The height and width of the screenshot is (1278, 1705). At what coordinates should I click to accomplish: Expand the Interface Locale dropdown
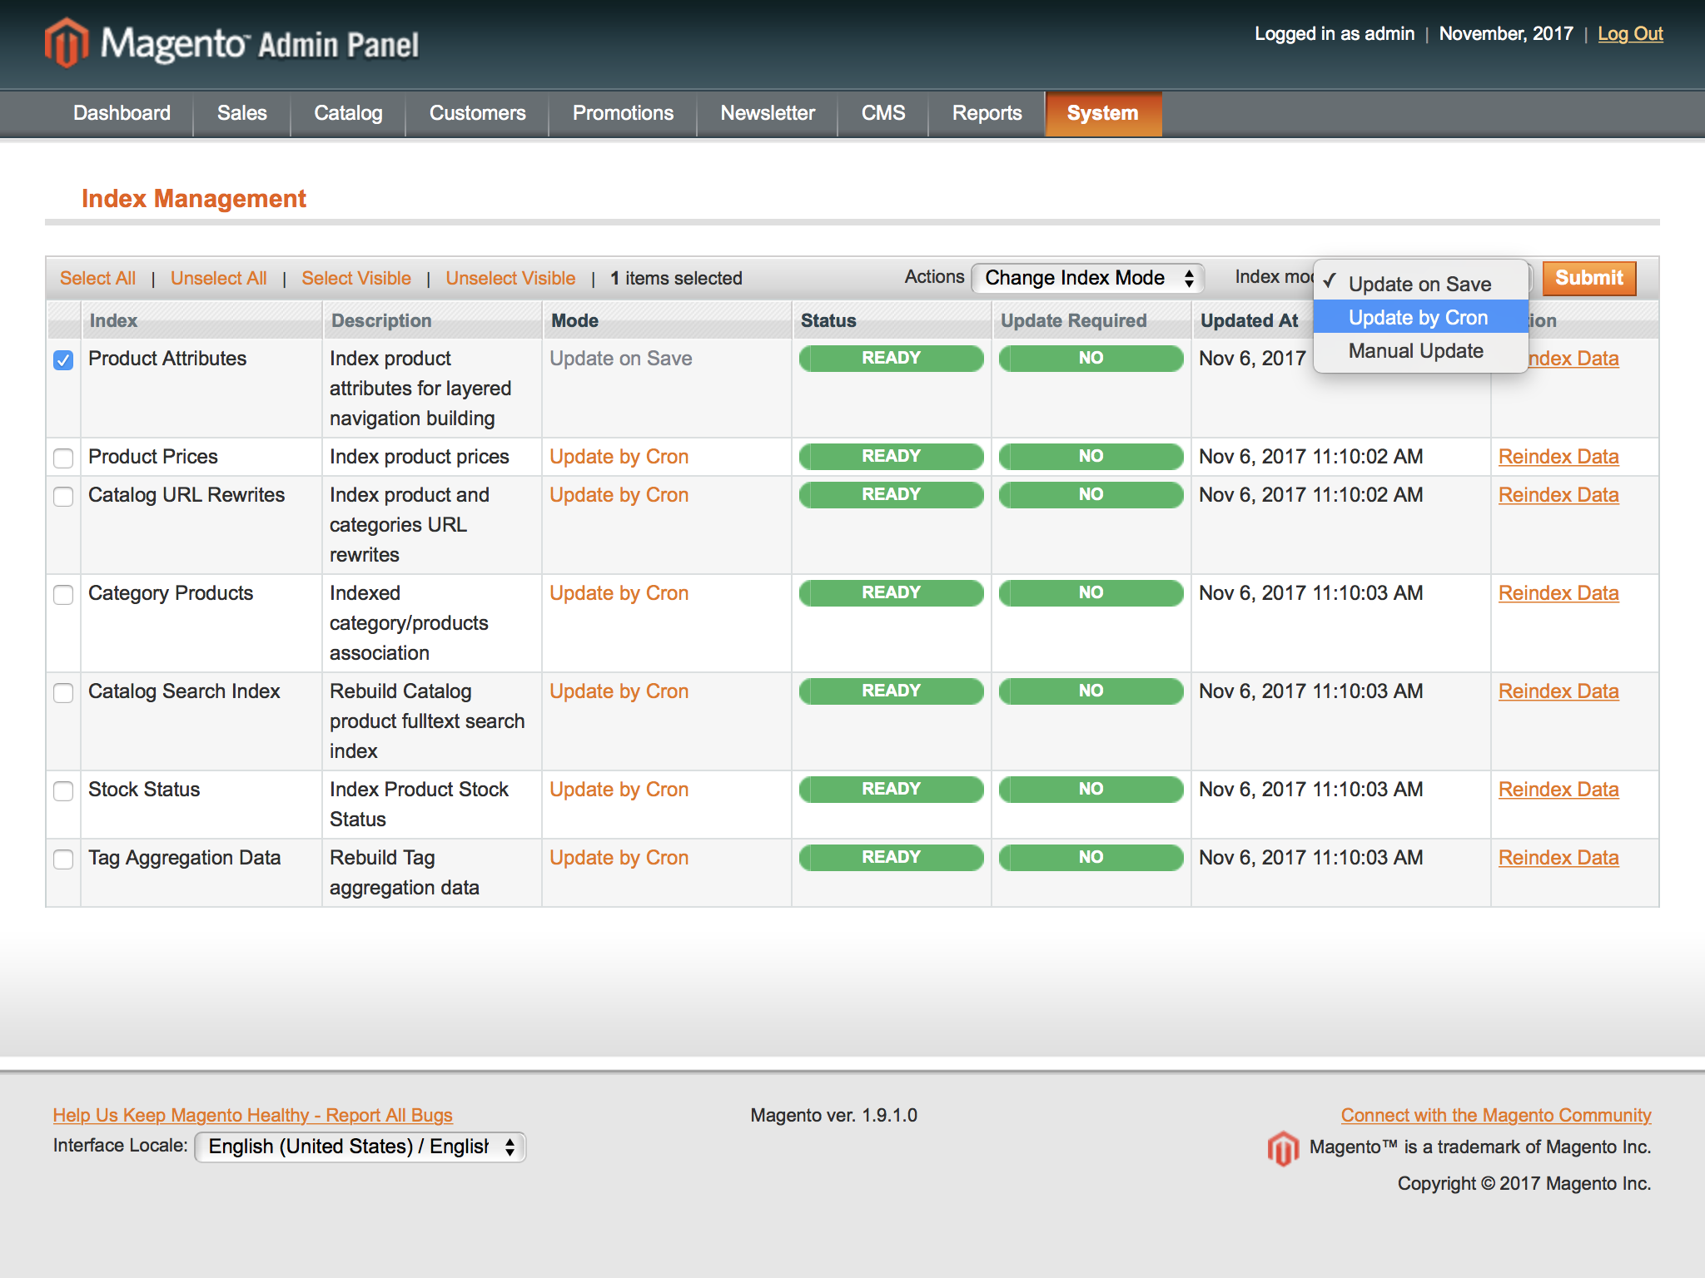360,1147
